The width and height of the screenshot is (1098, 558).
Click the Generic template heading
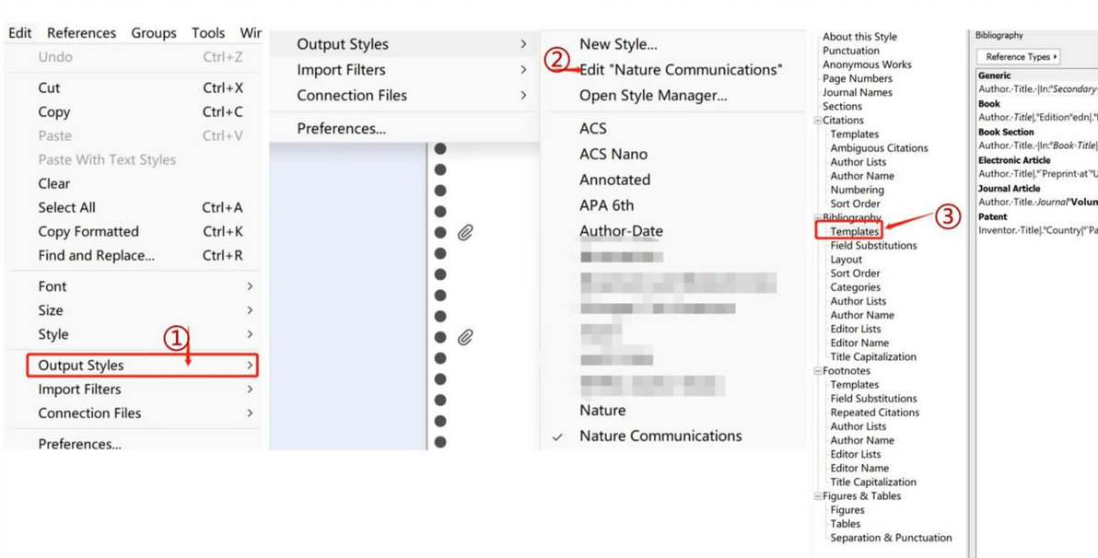994,76
